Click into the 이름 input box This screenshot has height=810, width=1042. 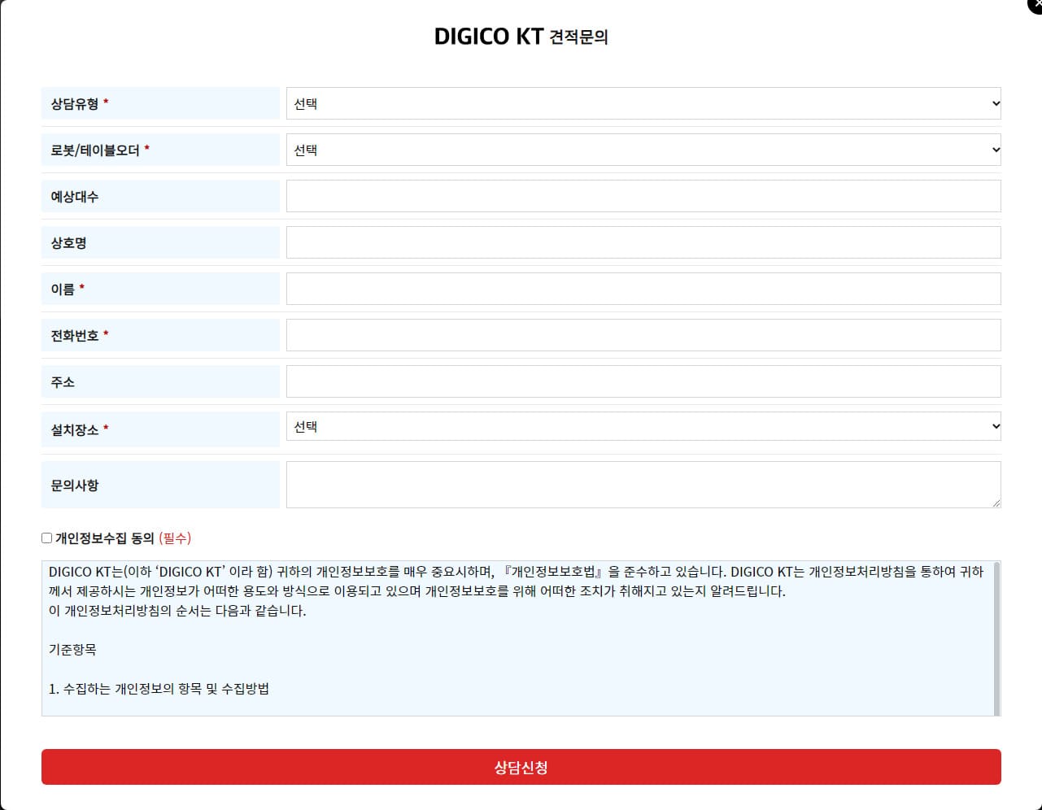point(643,289)
